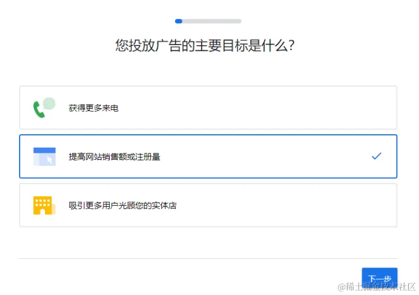Image resolution: width=419 pixels, height=295 pixels.
Task: Click the divider line above 下一步
Action: coord(208,259)
